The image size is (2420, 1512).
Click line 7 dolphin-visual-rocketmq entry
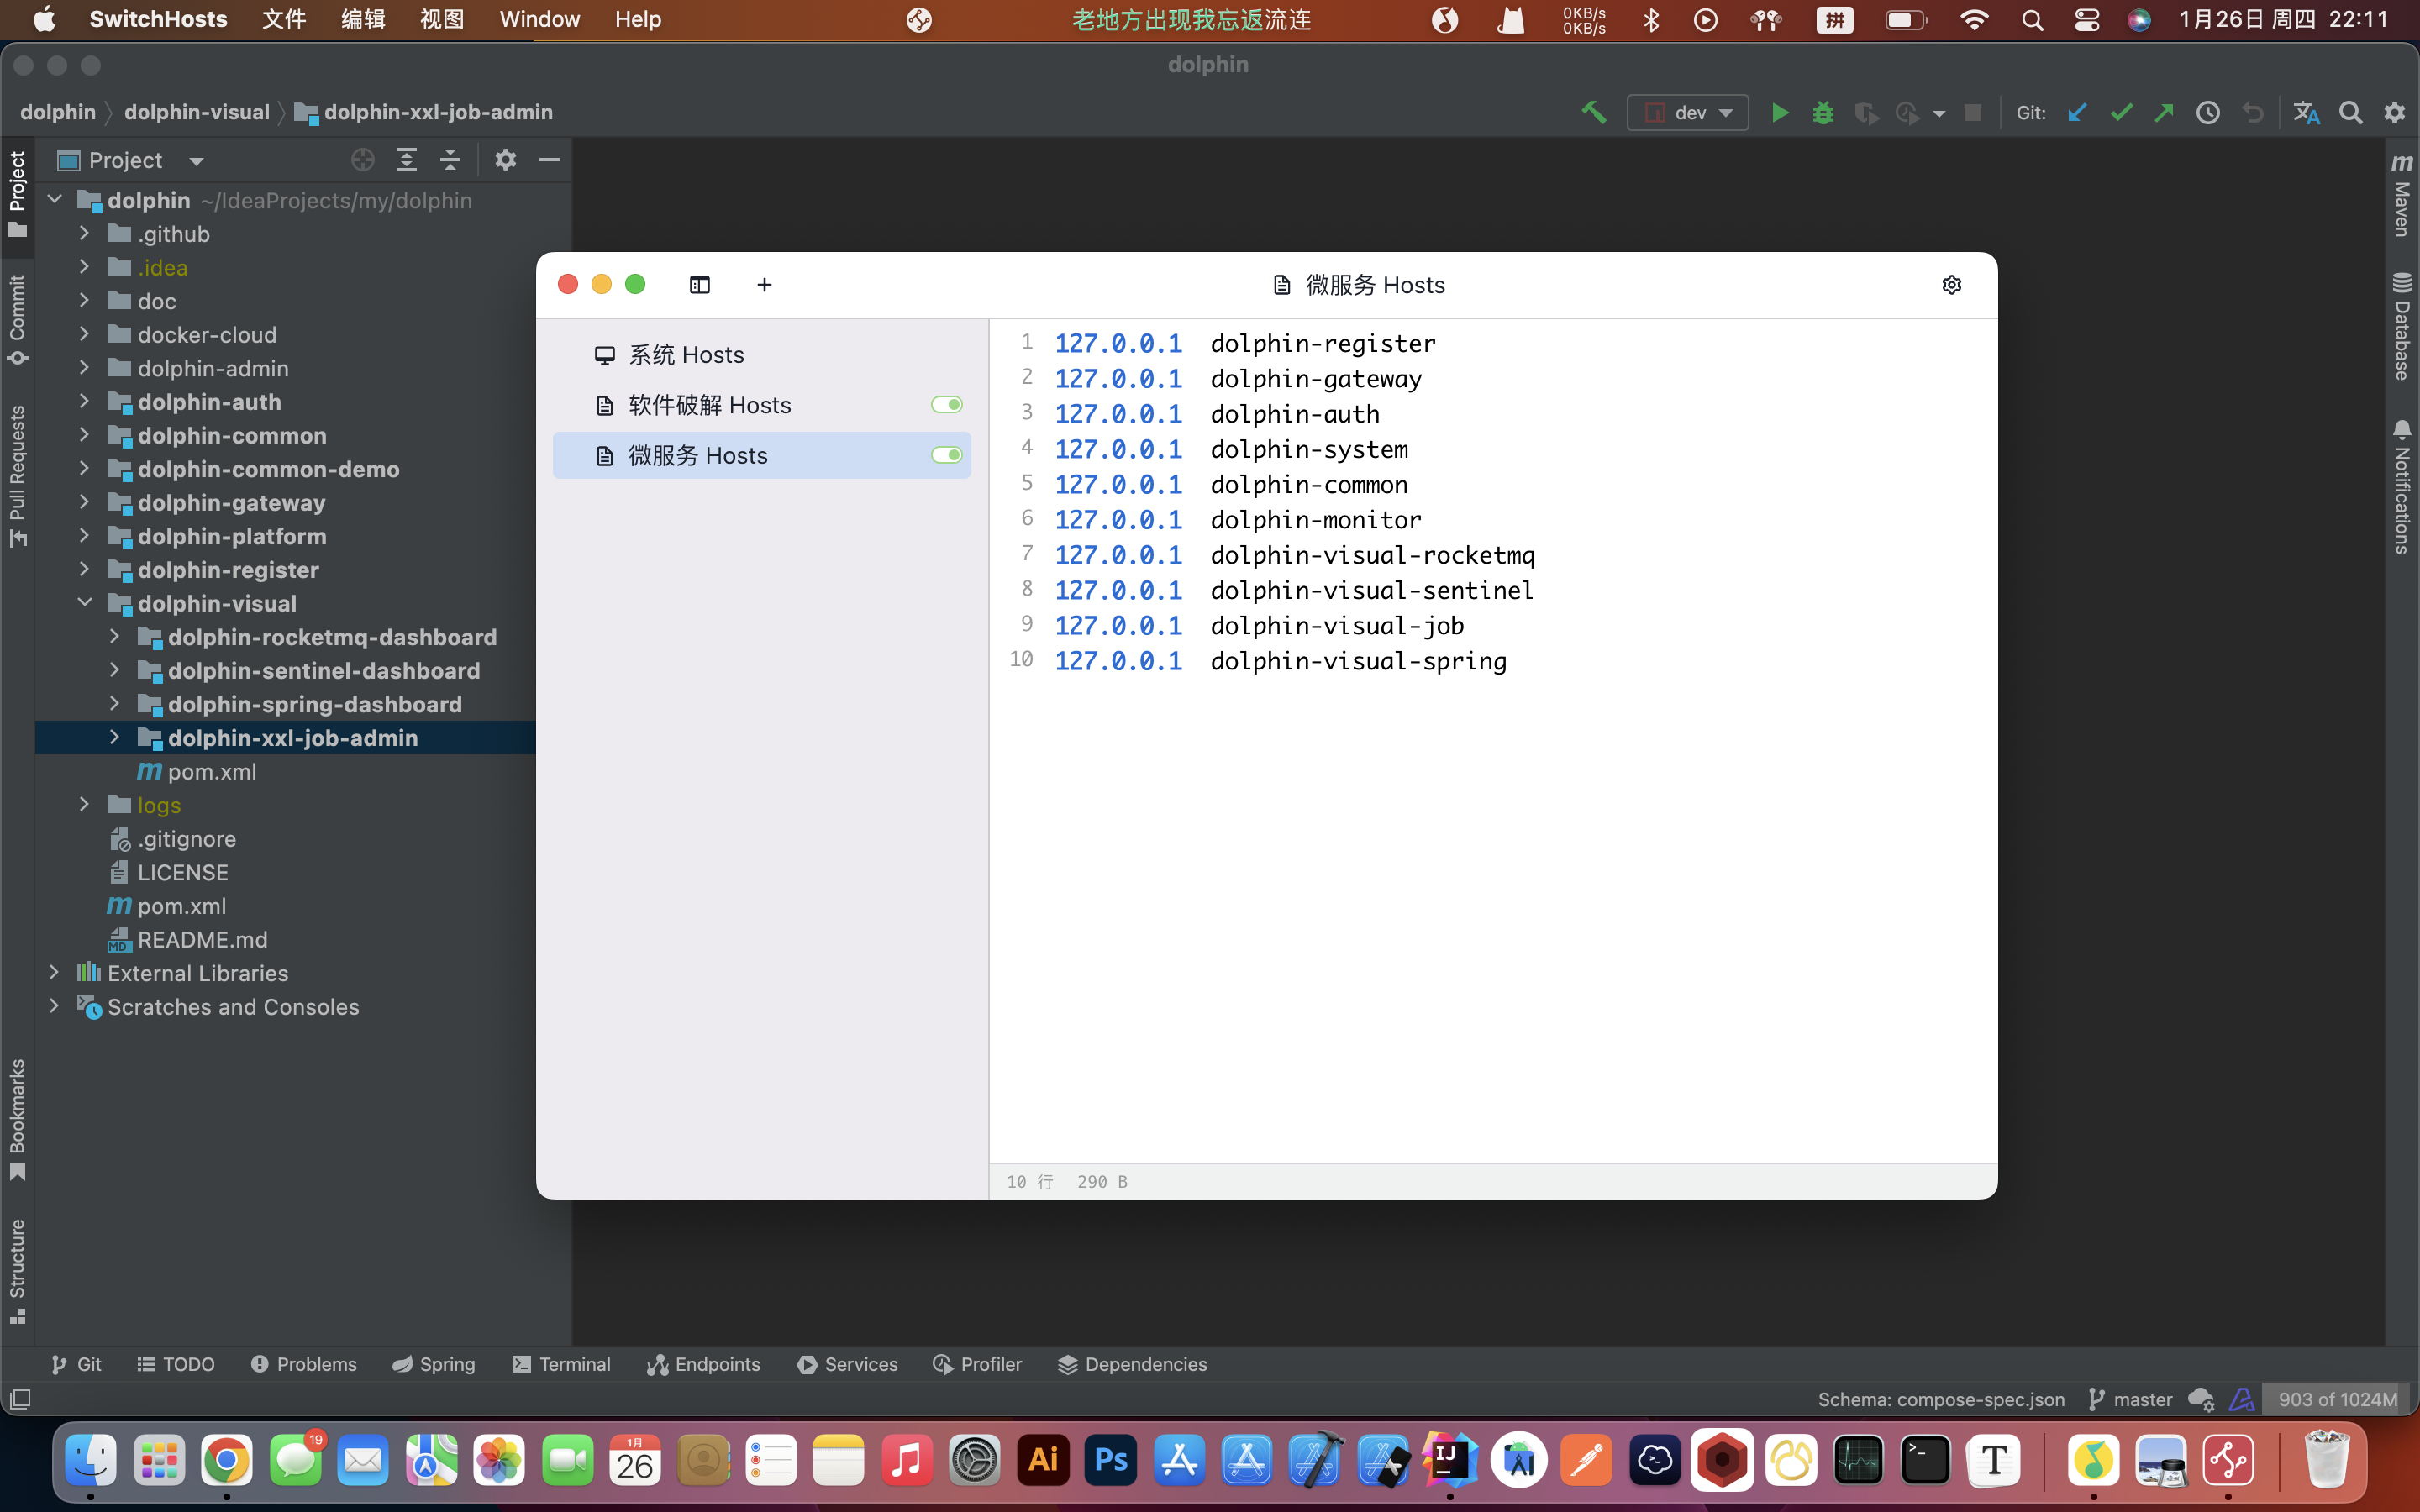point(1372,555)
